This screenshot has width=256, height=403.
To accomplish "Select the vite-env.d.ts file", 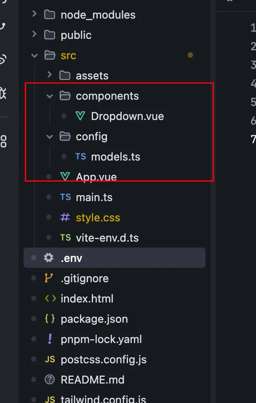I will (x=107, y=238).
